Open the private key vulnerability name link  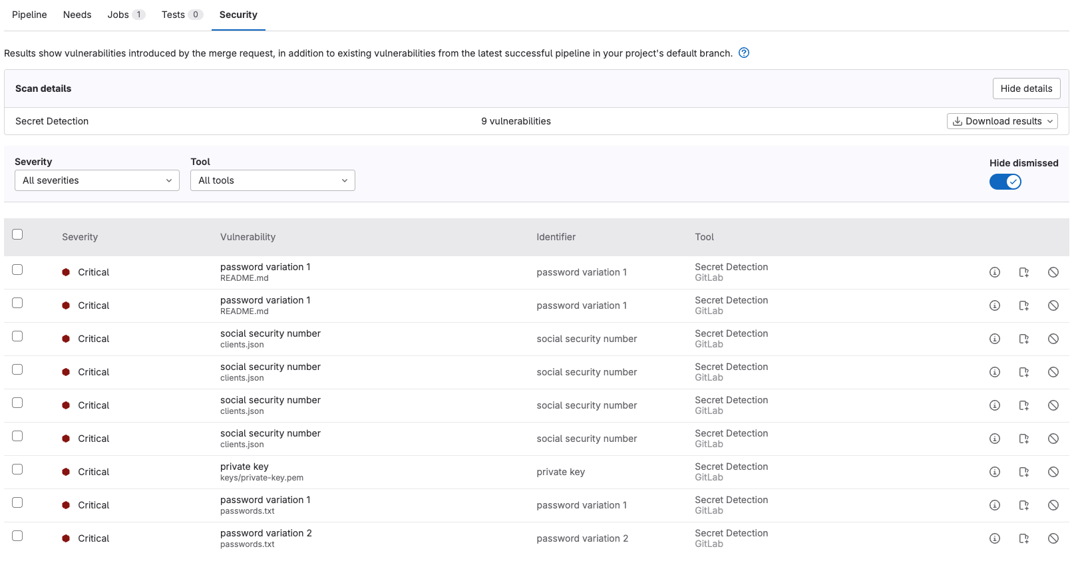tap(244, 467)
